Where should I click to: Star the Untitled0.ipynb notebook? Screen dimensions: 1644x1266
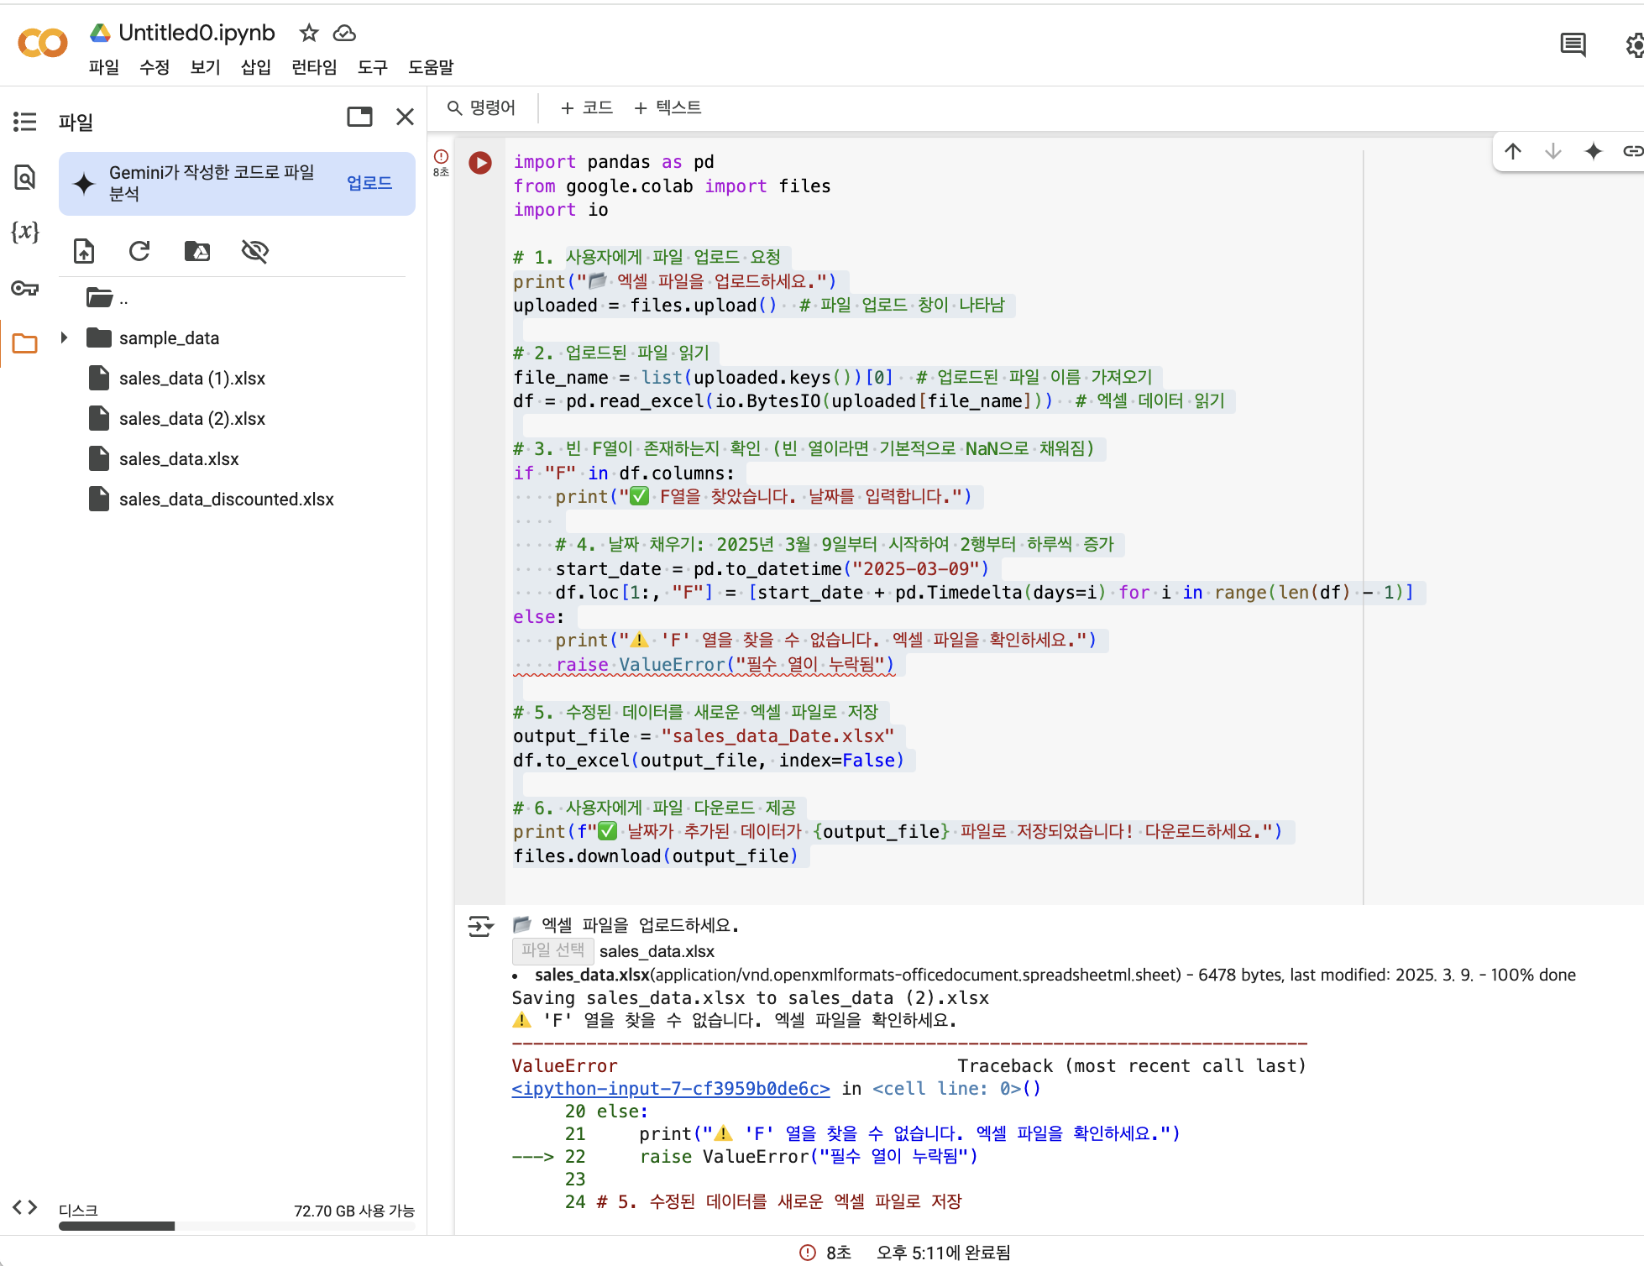(309, 33)
